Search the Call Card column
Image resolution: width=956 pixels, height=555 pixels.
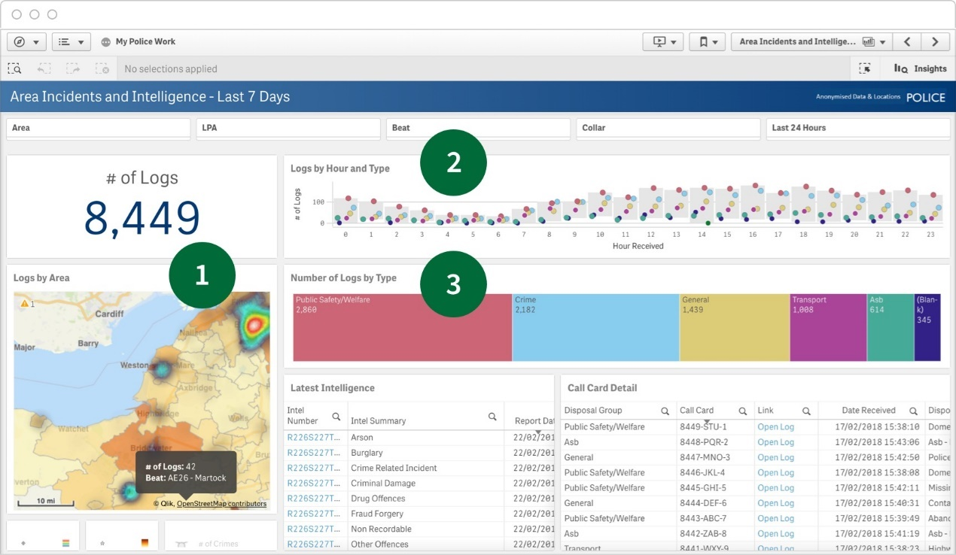(x=742, y=411)
